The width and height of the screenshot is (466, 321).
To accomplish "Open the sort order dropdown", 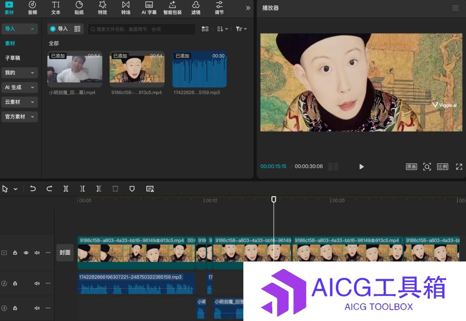I will click(222, 29).
